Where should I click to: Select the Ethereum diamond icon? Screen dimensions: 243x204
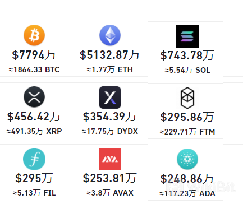click(x=110, y=35)
